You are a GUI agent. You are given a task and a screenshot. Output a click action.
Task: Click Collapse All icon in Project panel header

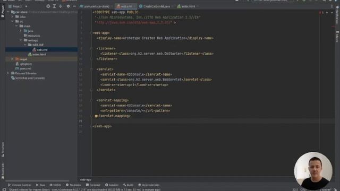point(61,6)
